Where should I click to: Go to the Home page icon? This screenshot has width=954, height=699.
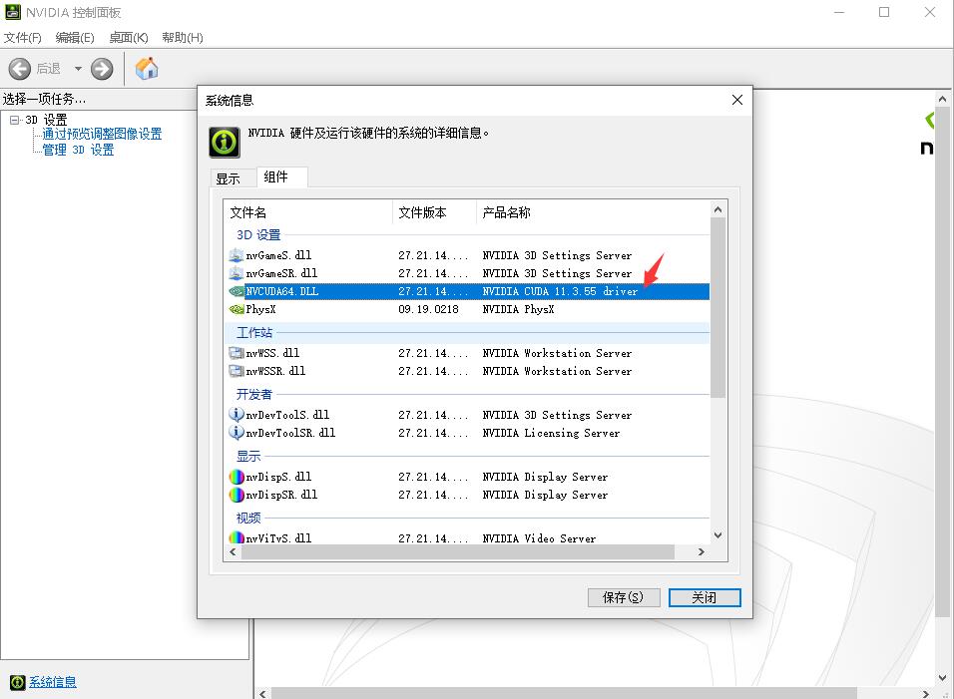coord(147,69)
